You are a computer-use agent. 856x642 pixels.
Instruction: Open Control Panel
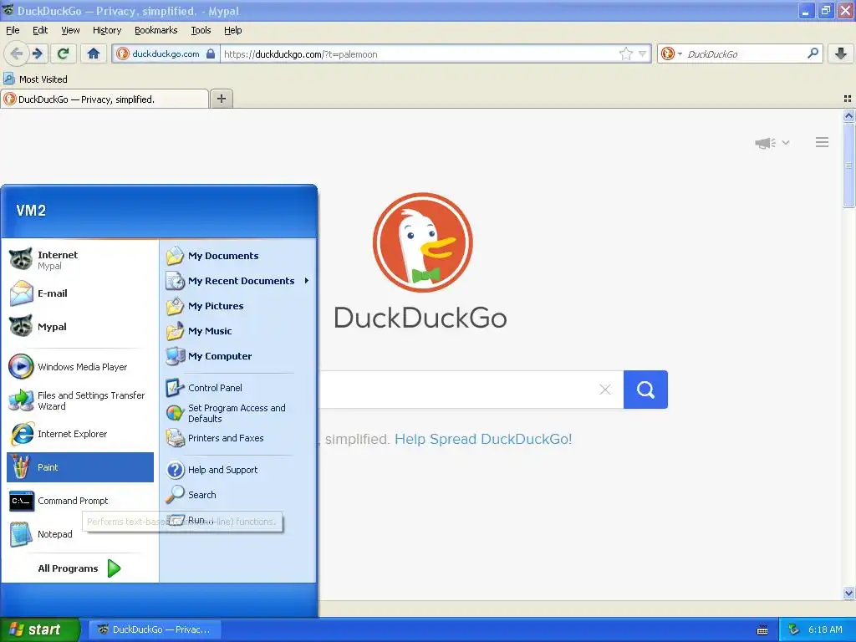tap(237, 388)
